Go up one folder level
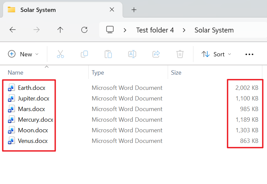 point(60,30)
